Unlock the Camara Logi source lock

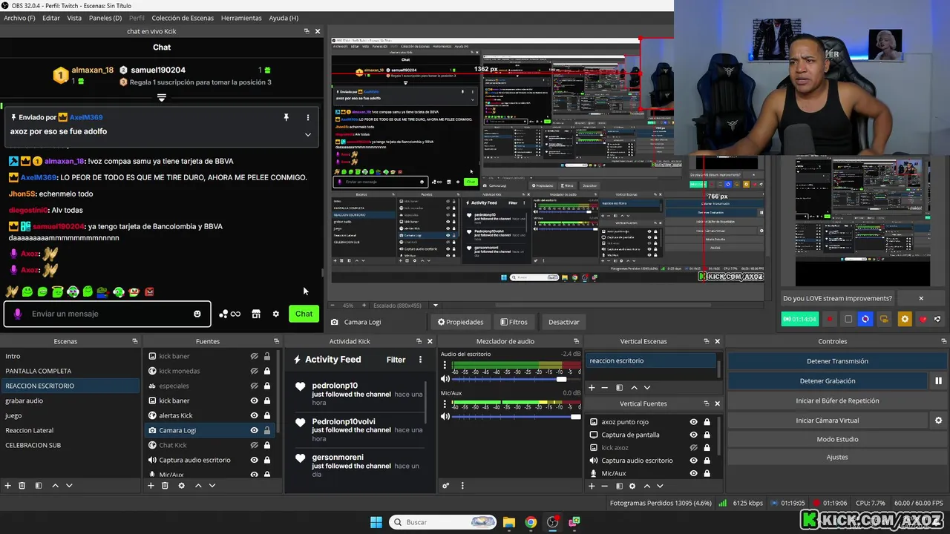pos(267,430)
